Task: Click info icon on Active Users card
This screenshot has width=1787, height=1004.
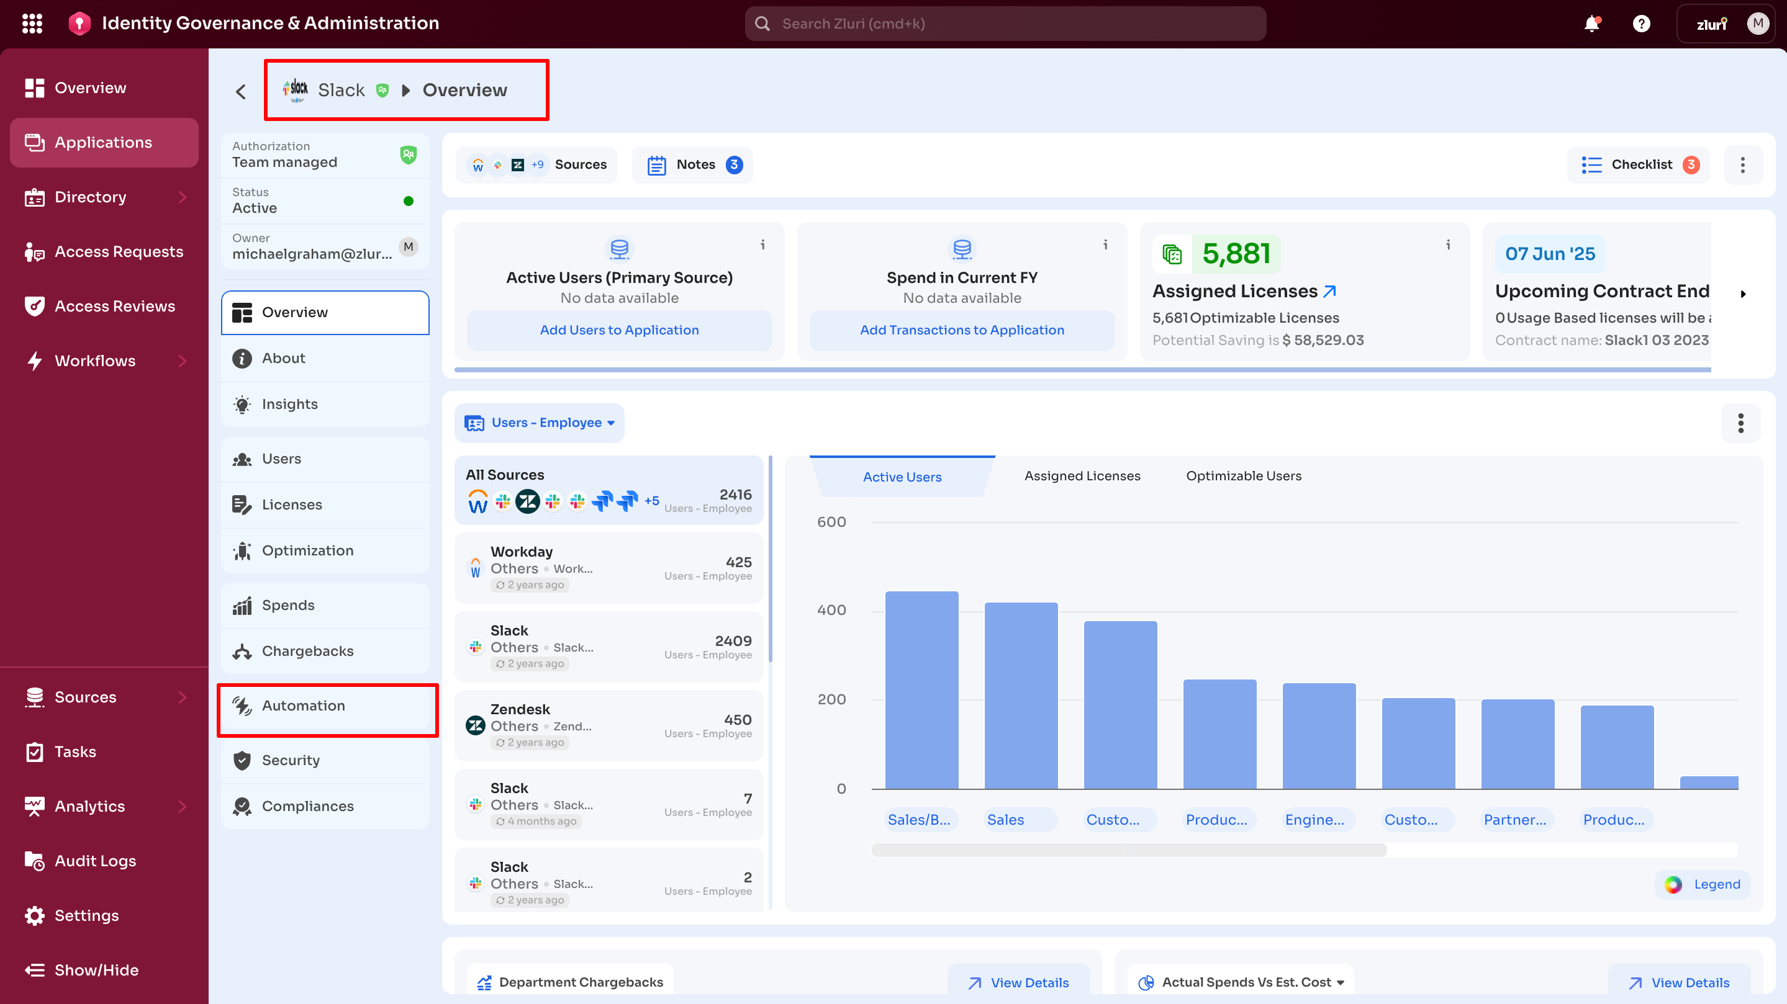Action: click(762, 244)
